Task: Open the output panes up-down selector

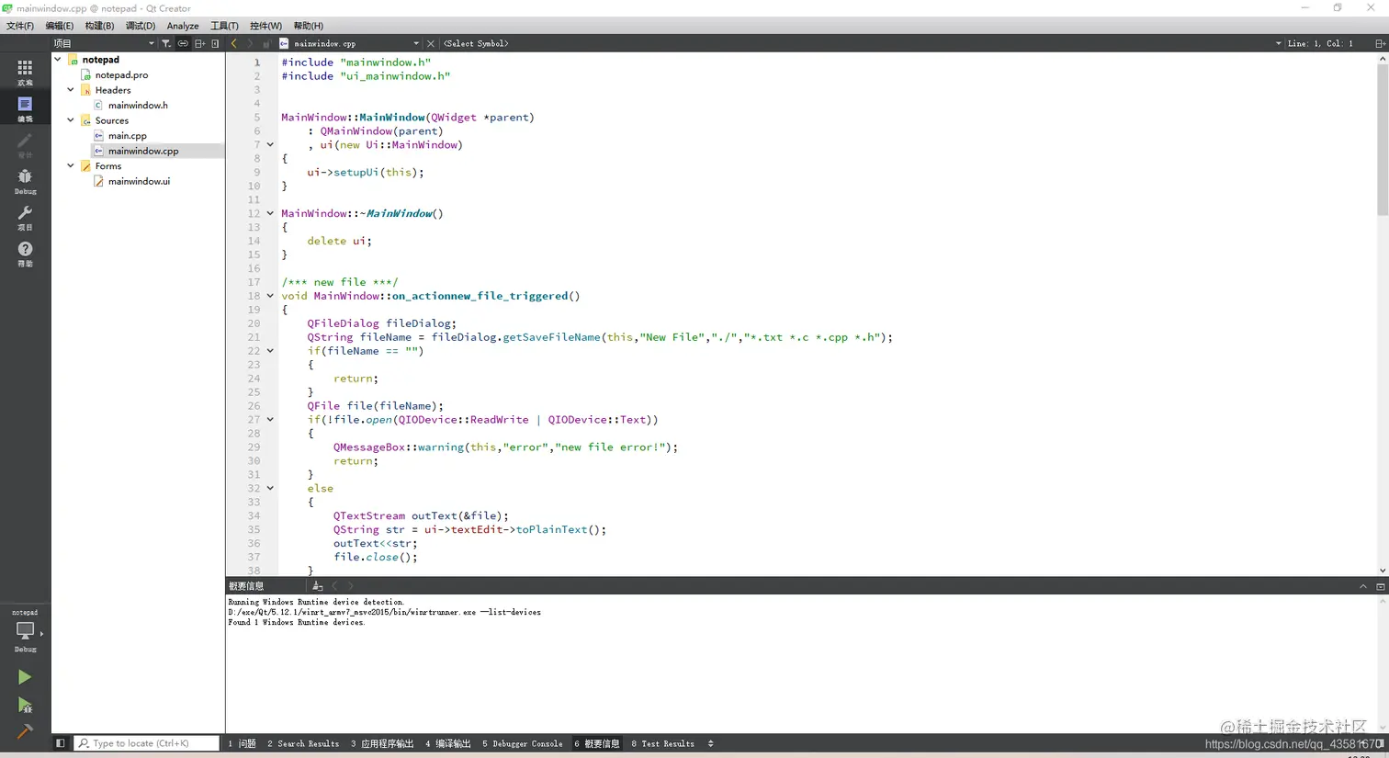Action: tap(710, 743)
